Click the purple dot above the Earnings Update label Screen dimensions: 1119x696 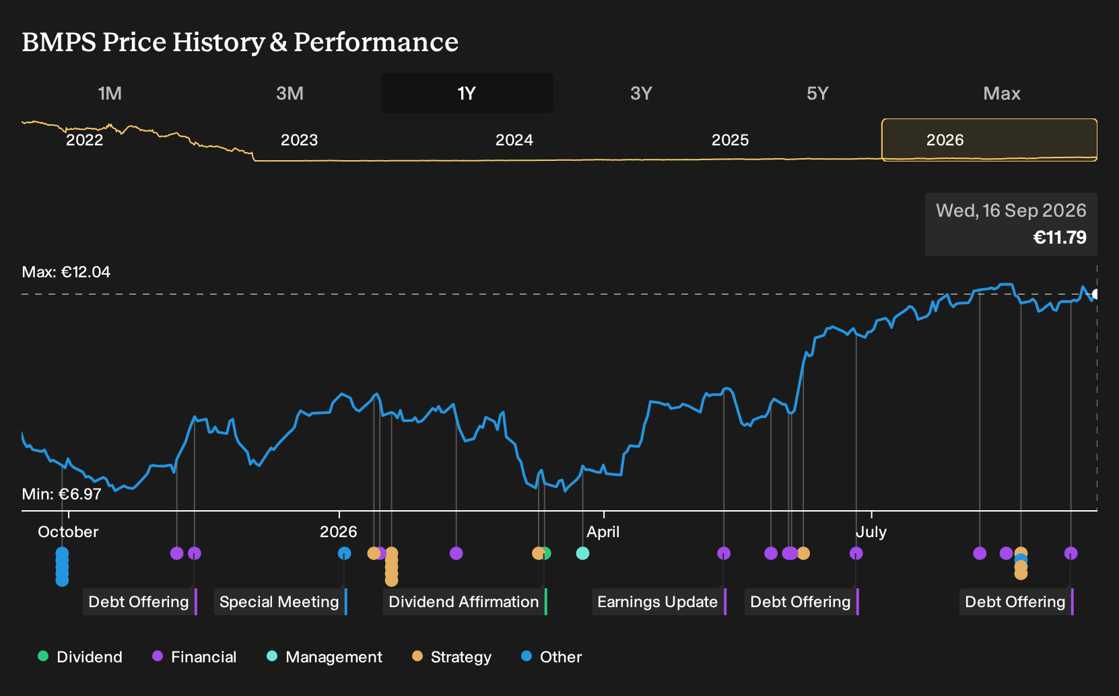click(724, 553)
